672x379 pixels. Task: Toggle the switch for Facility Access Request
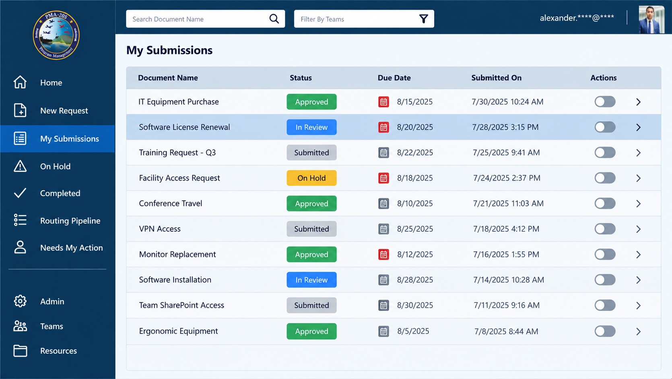(605, 178)
